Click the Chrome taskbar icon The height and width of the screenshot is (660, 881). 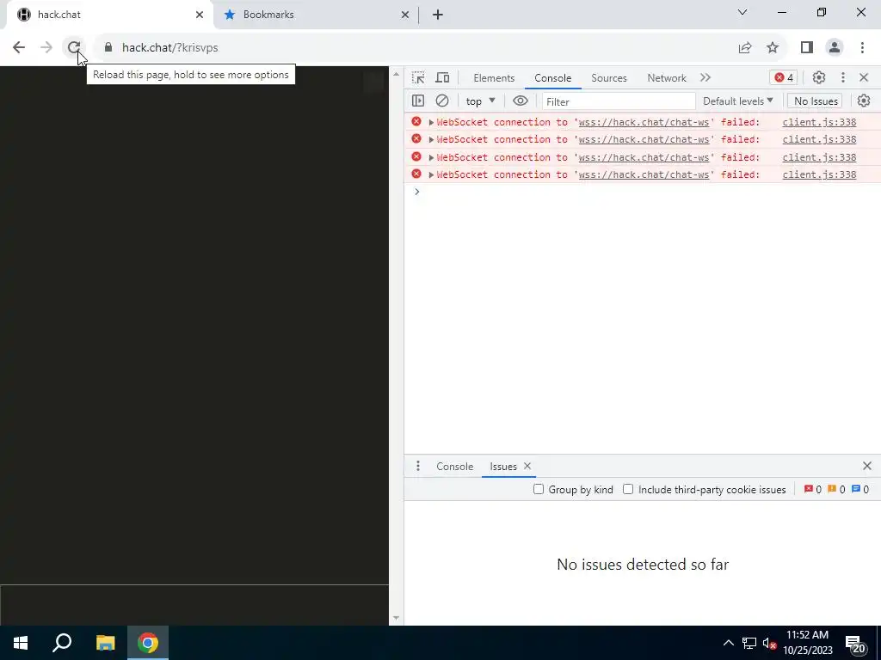[x=148, y=643]
